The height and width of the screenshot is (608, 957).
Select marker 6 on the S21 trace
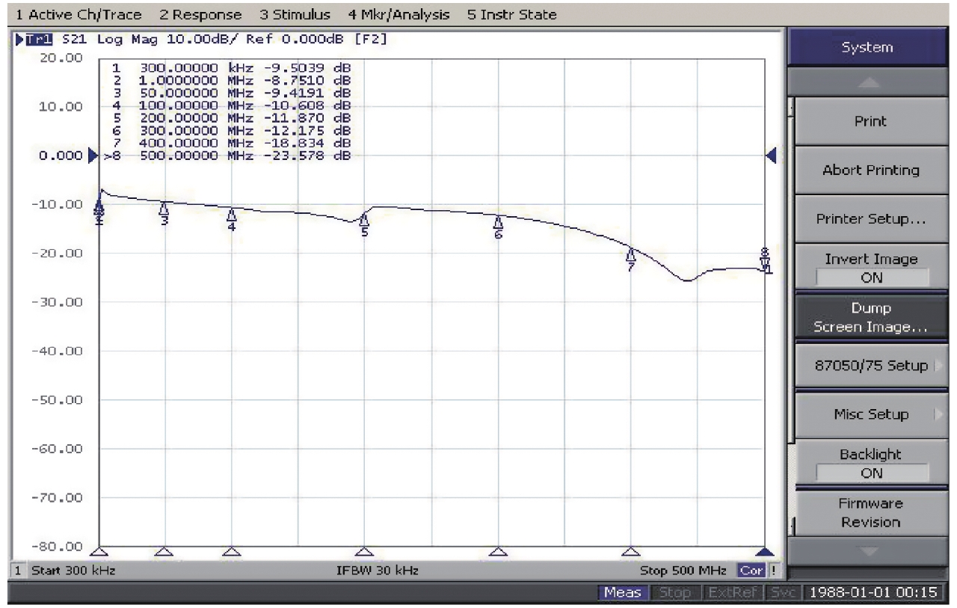coord(498,222)
